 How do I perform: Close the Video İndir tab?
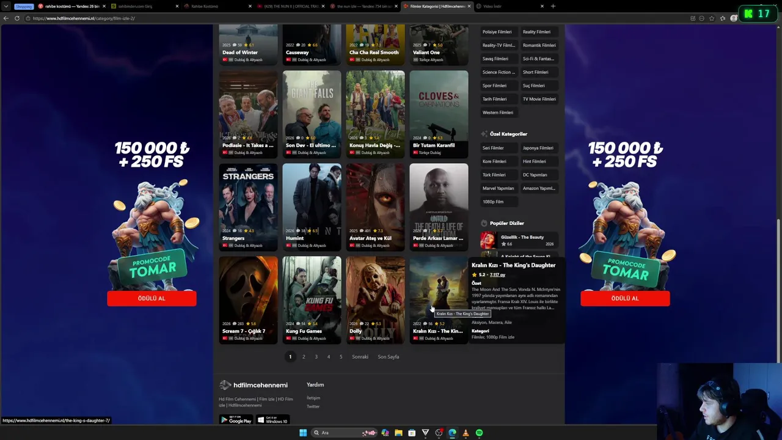(x=542, y=6)
